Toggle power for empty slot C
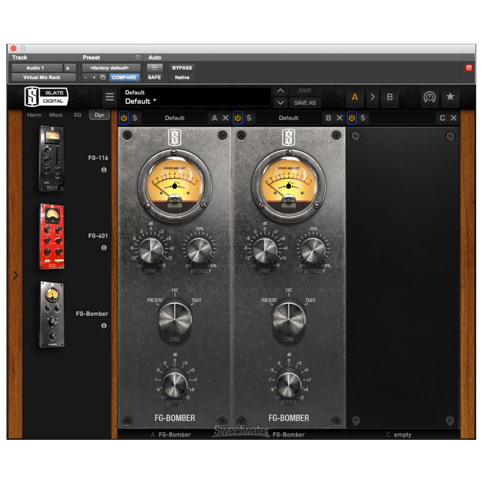This screenshot has height=481, width=481. pos(352,118)
